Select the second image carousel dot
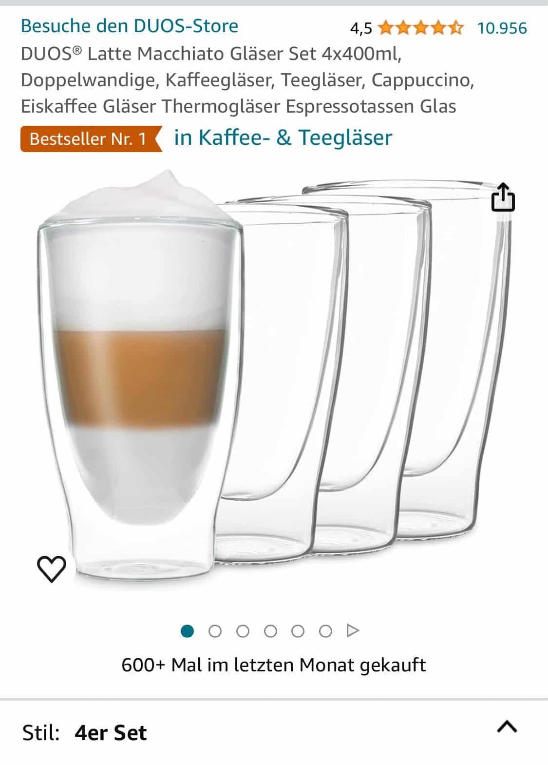Screen dimensions: 548x765 click(x=215, y=631)
